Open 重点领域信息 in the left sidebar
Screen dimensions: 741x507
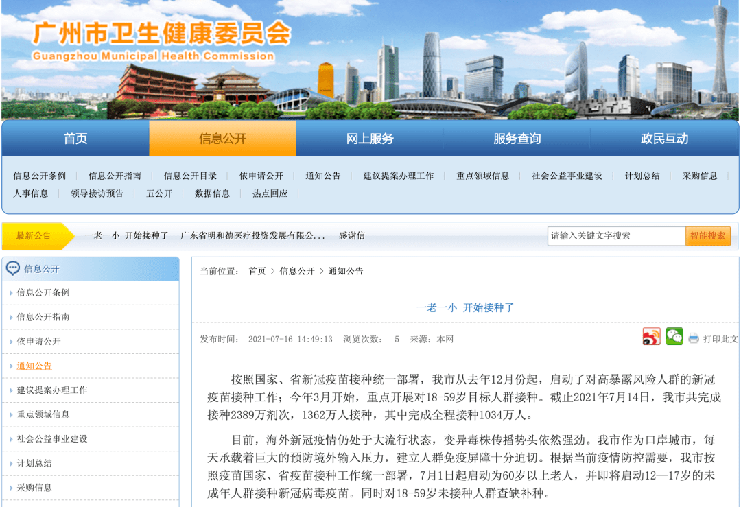pos(43,414)
